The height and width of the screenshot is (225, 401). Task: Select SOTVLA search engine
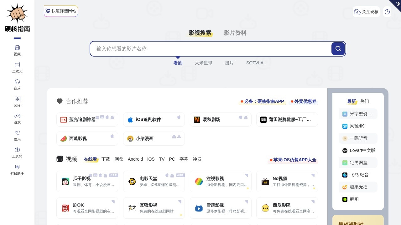click(255, 63)
